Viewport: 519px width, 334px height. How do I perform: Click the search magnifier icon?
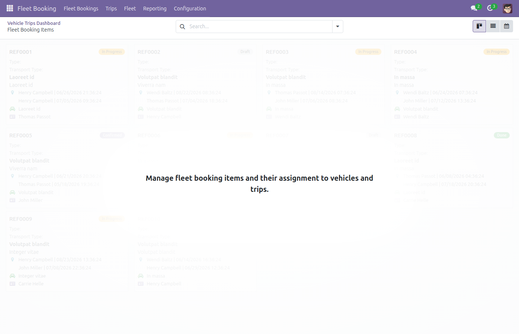(182, 27)
